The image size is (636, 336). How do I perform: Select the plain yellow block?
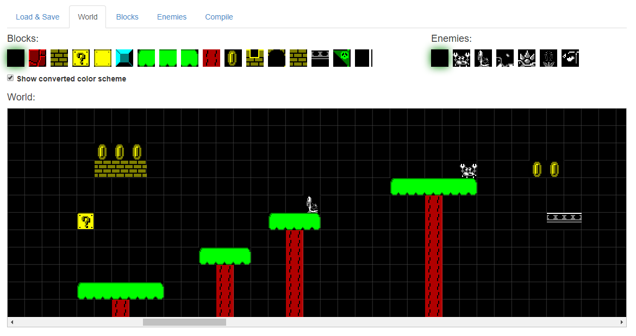click(103, 58)
